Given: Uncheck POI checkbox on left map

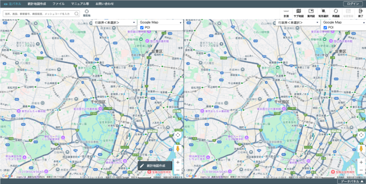Looking at the screenshot, I should (142, 28).
